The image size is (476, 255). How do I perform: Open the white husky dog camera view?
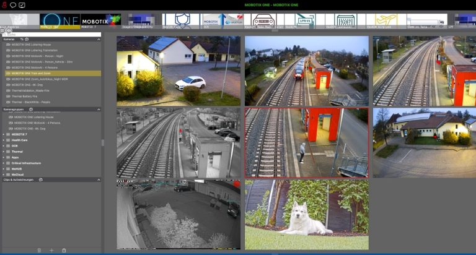(307, 215)
